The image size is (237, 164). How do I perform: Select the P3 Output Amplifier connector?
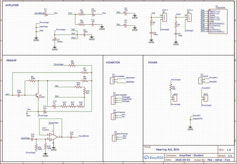click(113, 100)
